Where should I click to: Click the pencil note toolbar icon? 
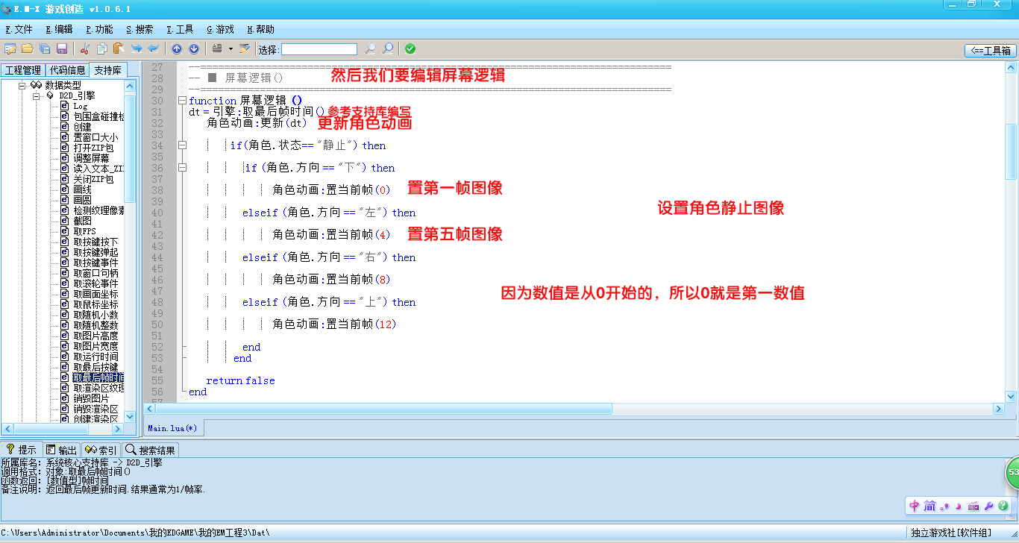[244, 49]
